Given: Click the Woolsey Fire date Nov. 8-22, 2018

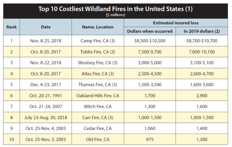Looking at the screenshot, I should click(46, 63).
